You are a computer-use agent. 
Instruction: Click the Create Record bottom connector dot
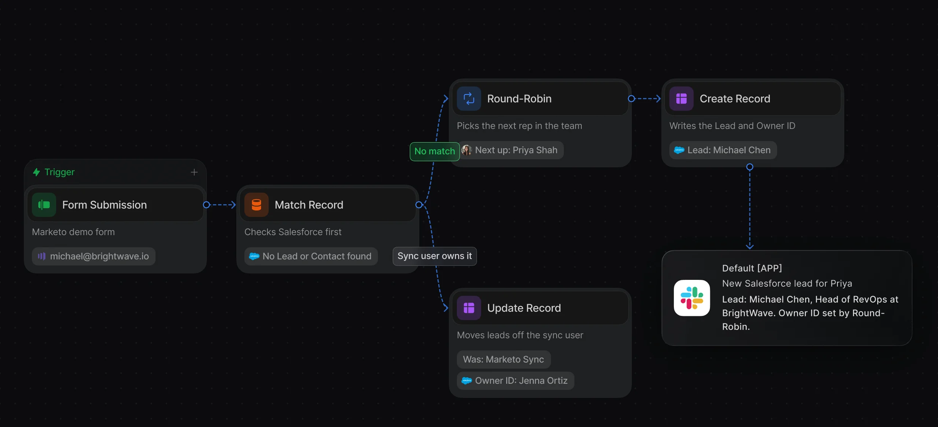750,167
